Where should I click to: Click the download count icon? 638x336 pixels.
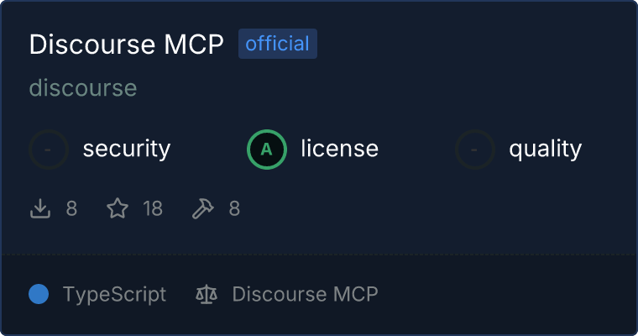click(40, 208)
